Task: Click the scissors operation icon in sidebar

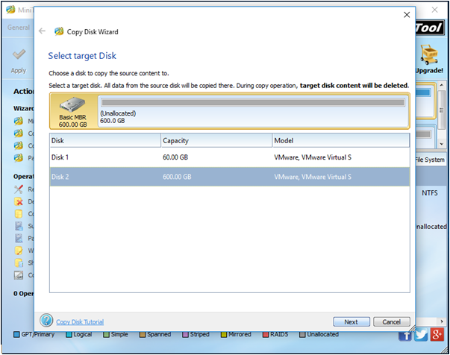Action: (19, 189)
